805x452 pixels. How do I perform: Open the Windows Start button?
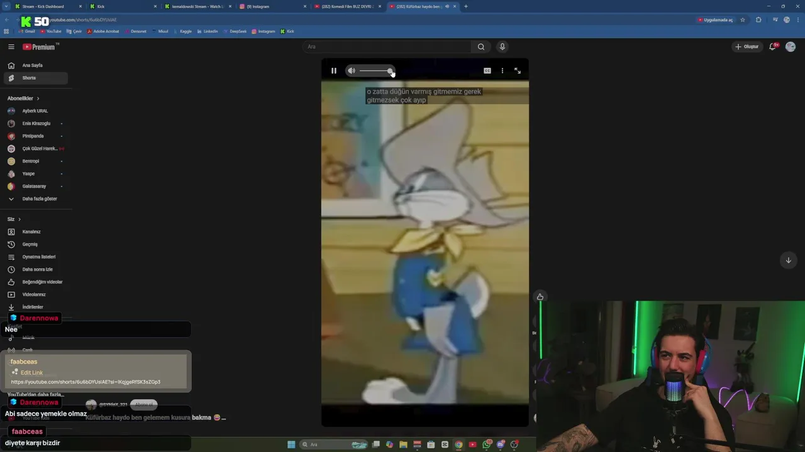click(x=291, y=444)
